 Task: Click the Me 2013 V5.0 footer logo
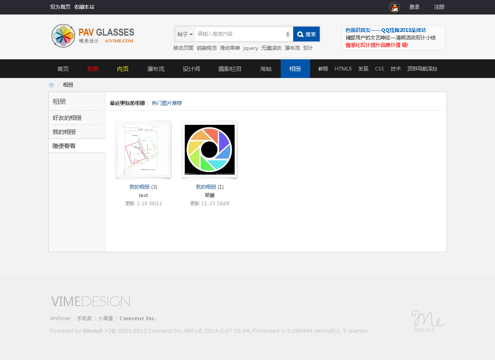click(x=427, y=321)
